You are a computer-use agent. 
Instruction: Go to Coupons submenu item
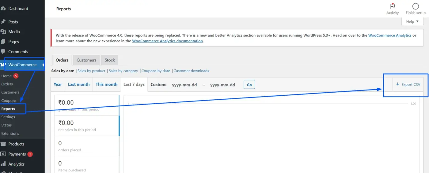coord(9,101)
